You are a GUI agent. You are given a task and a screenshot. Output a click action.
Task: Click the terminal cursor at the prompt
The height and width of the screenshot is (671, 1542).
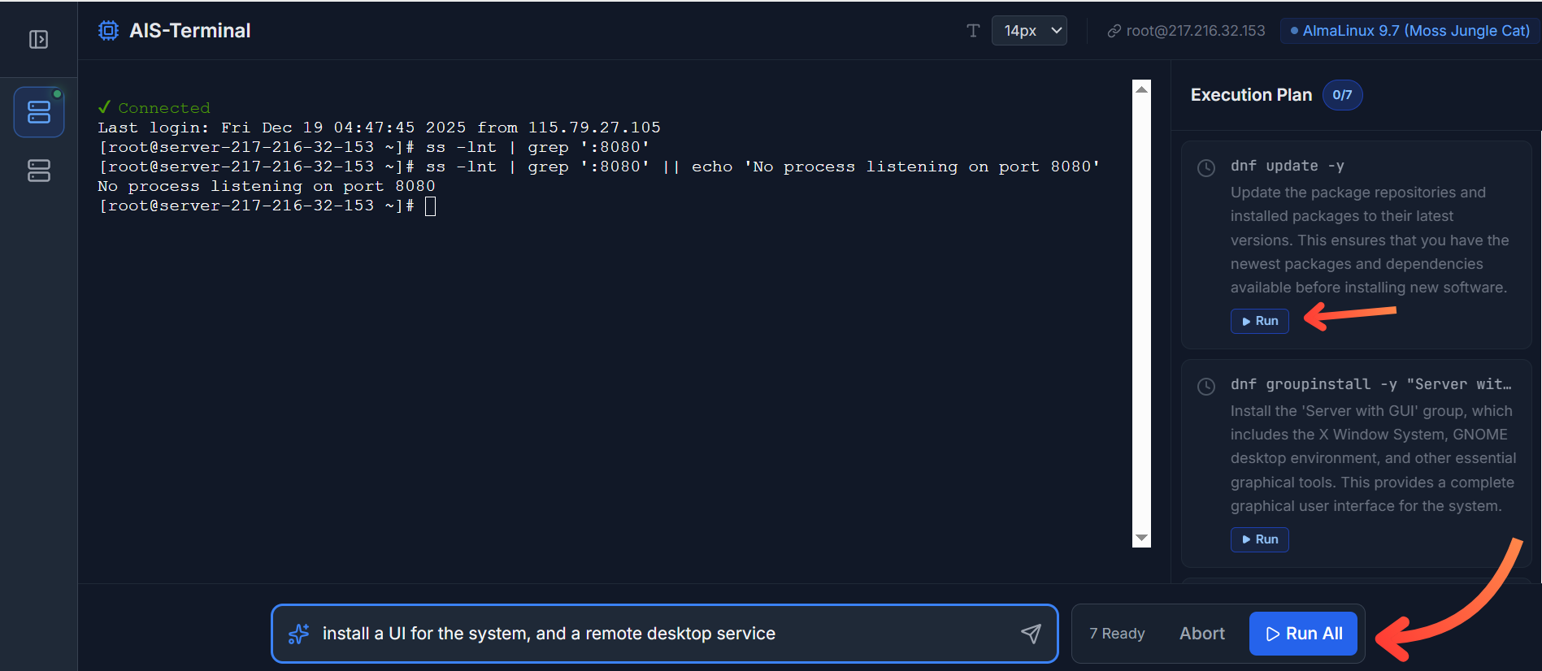pyautogui.click(x=430, y=206)
